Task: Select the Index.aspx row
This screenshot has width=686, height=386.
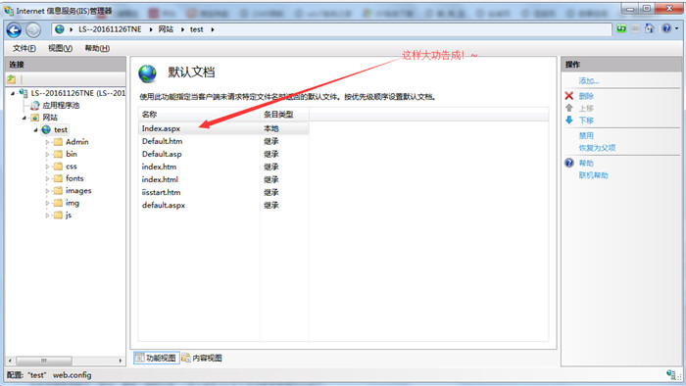Action: click(x=223, y=128)
